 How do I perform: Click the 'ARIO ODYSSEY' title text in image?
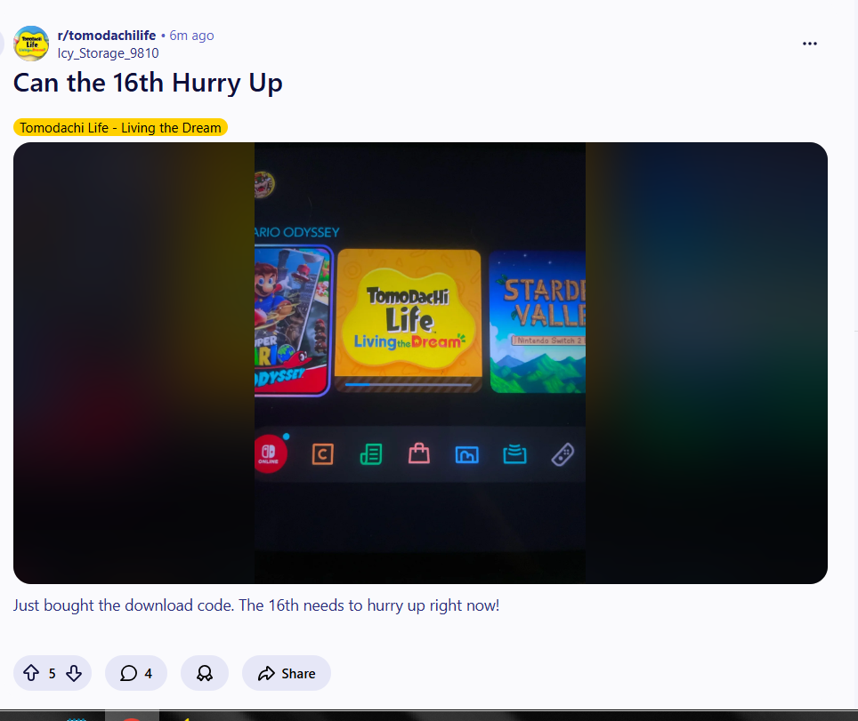(x=297, y=232)
